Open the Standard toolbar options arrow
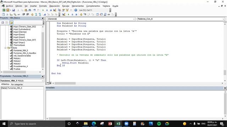The image size is (227, 127). click(x=110, y=10)
